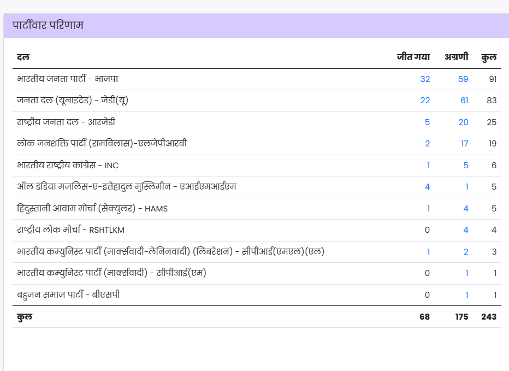509x371 pixels.
Task: Click RJD's won seats link showing 5
Action: (427, 122)
